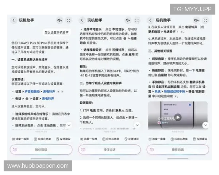Select 反馈建议 chip in the middle screen
This screenshot has width=219, height=175.
click(131, 139)
